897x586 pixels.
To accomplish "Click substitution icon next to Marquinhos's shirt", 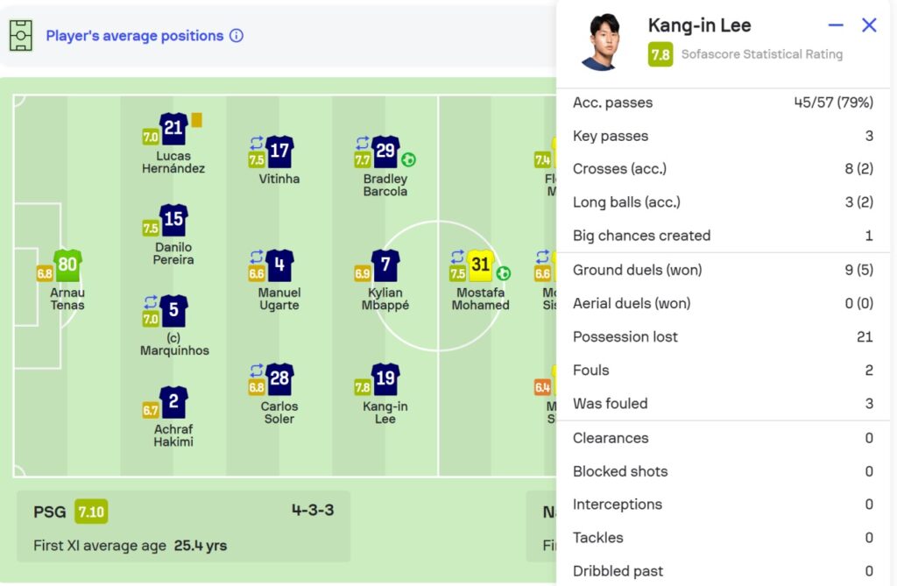I will (151, 301).
